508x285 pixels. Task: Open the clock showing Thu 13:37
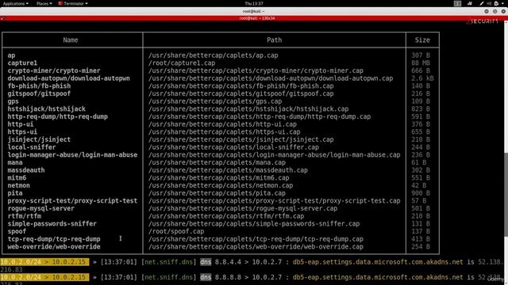(x=254, y=3)
